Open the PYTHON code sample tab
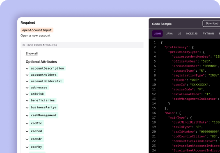The image size is (220, 153). (208, 34)
